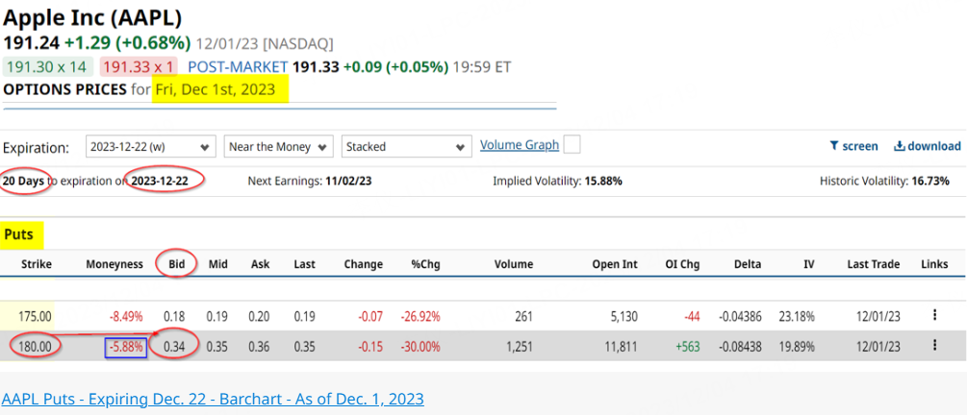Click the 175.00 strike cell
The image size is (967, 415).
point(37,316)
